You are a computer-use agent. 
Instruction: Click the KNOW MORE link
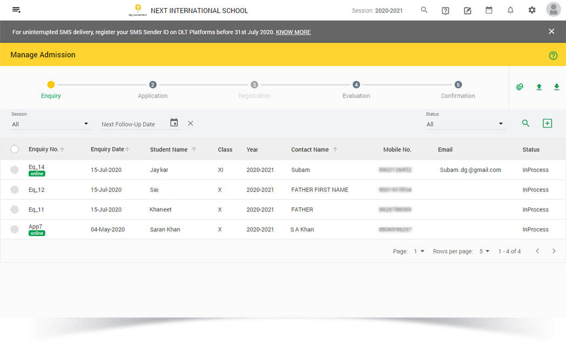[x=293, y=32]
